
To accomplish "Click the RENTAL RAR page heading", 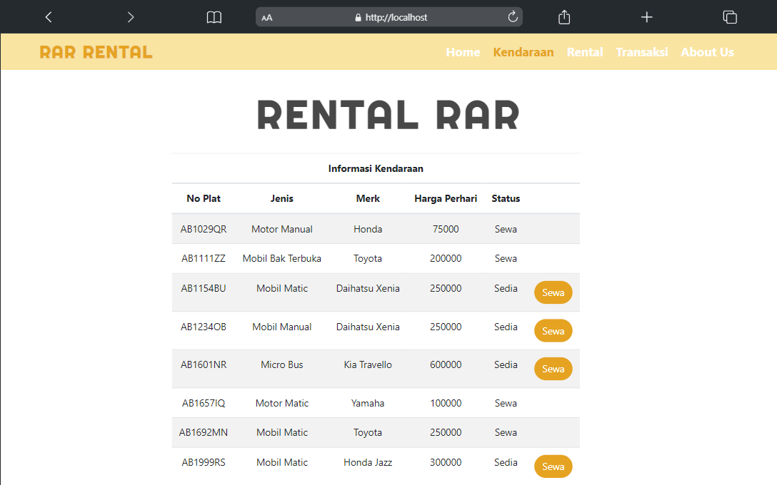I will pyautogui.click(x=388, y=116).
